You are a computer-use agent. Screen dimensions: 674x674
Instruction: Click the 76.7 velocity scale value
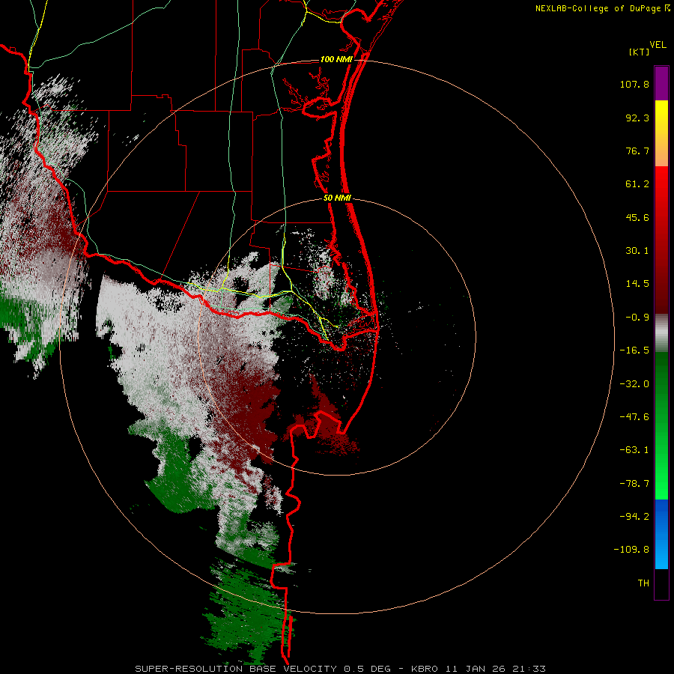tap(637, 151)
